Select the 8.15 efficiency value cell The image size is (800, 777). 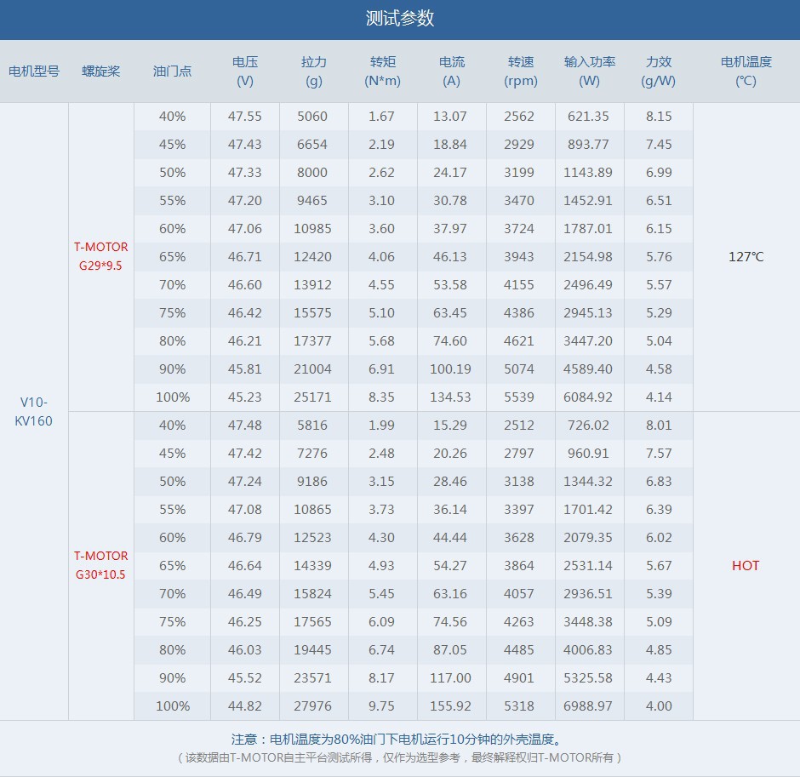click(659, 117)
